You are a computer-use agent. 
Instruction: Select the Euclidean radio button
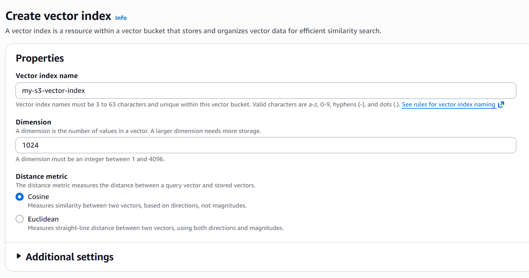(x=20, y=219)
